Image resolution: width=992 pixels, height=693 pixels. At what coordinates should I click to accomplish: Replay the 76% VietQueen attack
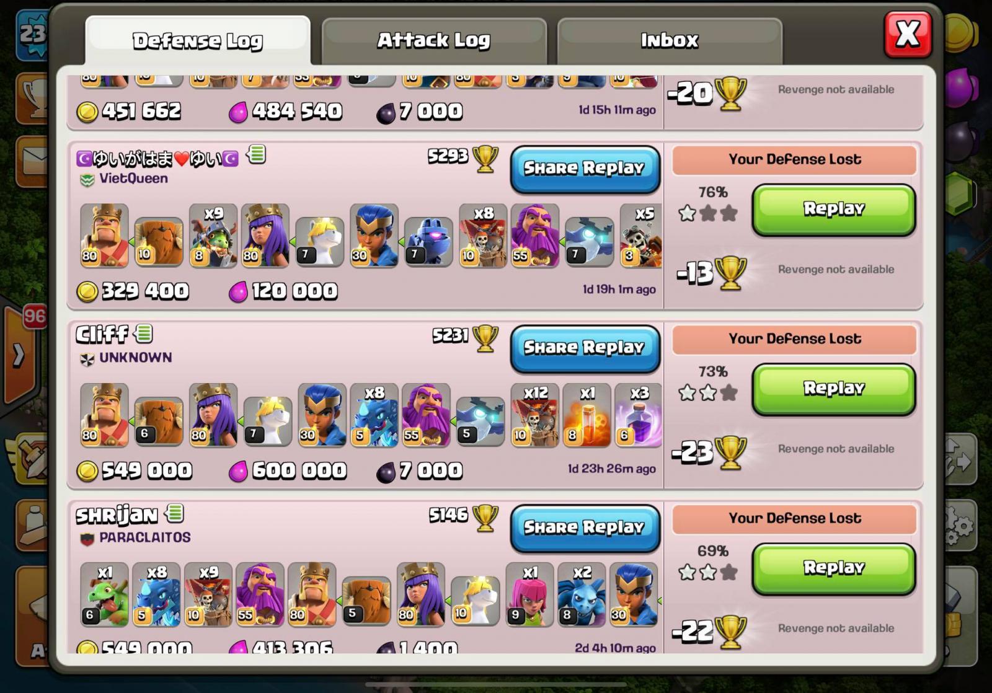pyautogui.click(x=834, y=210)
